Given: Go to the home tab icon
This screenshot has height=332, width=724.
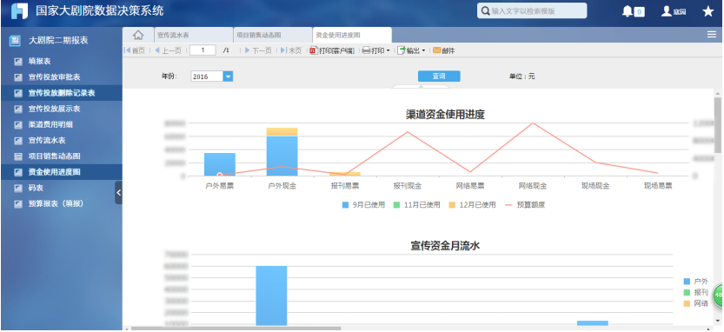Looking at the screenshot, I should pos(138,35).
